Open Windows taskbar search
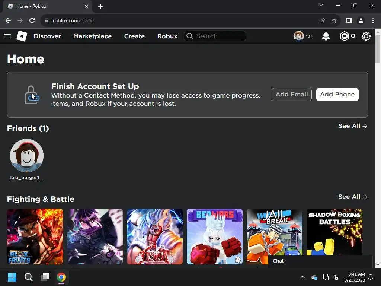Viewport: 381px width, 286px height. click(x=29, y=277)
